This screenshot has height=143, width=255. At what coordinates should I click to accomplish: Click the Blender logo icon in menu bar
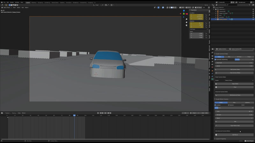pyautogui.click(x=2, y=2)
